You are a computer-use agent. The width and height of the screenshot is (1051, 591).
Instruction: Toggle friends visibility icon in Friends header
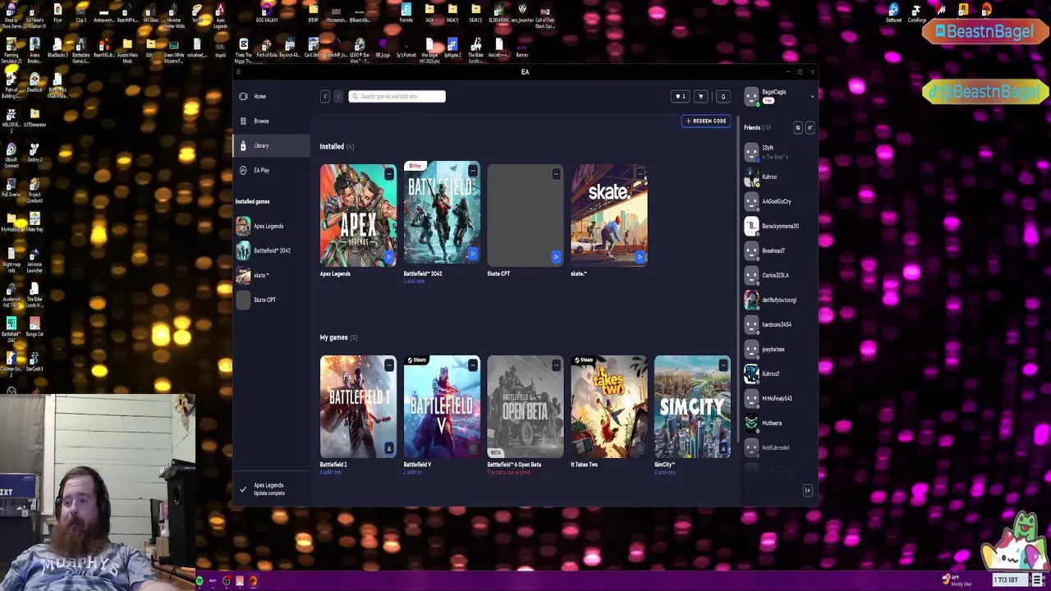797,127
